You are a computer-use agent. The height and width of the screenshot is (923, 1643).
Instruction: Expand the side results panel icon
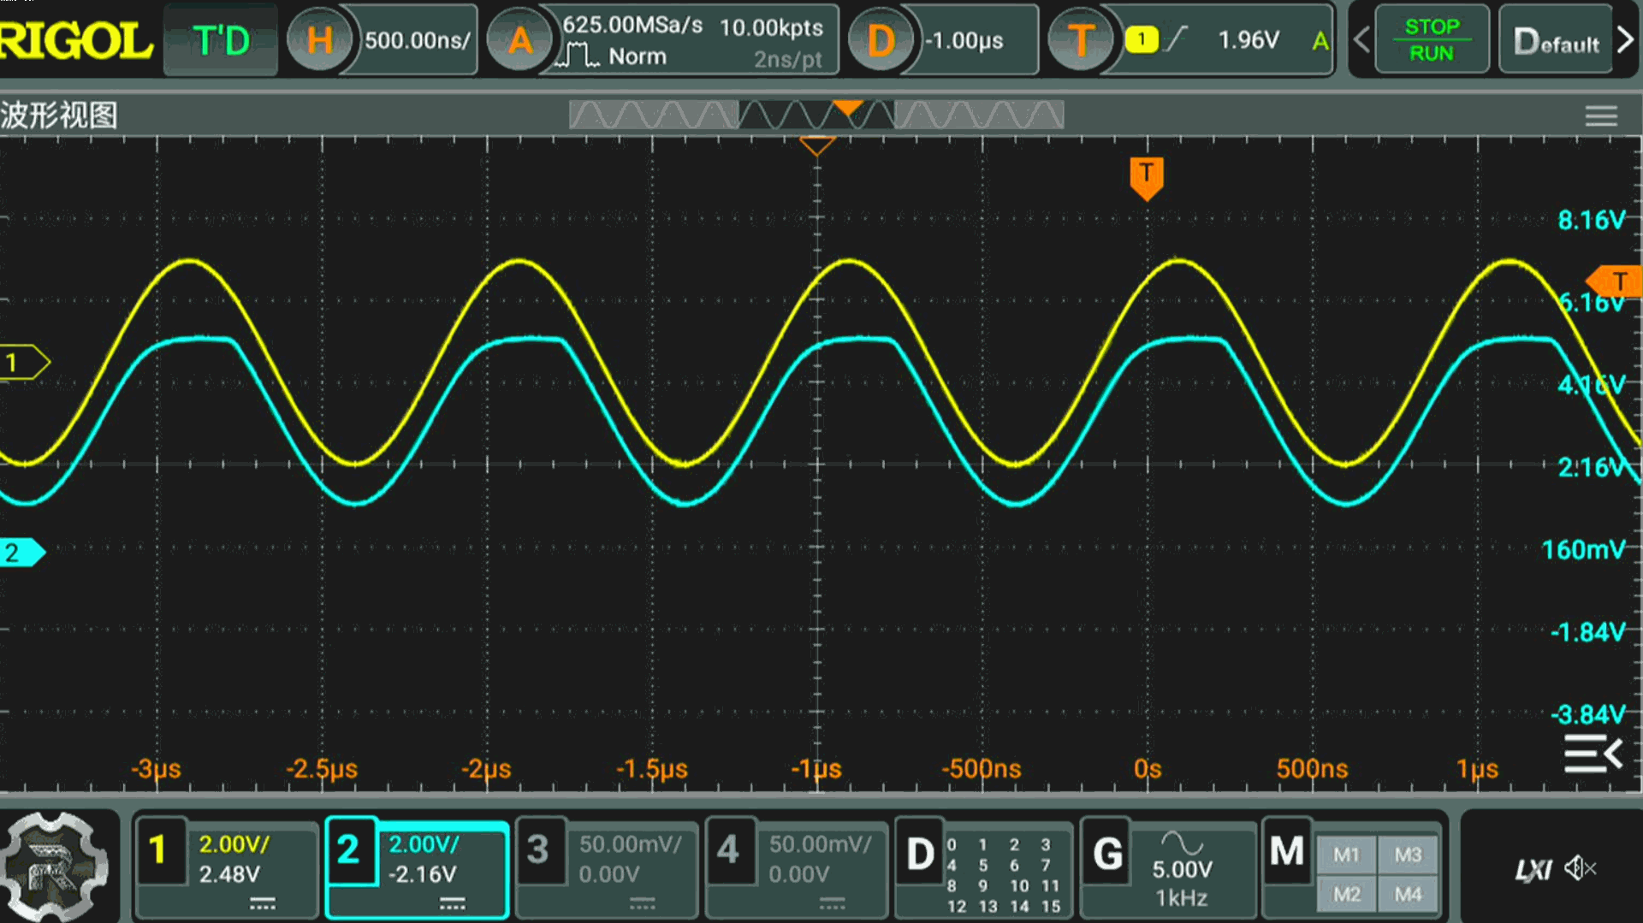click(x=1593, y=754)
